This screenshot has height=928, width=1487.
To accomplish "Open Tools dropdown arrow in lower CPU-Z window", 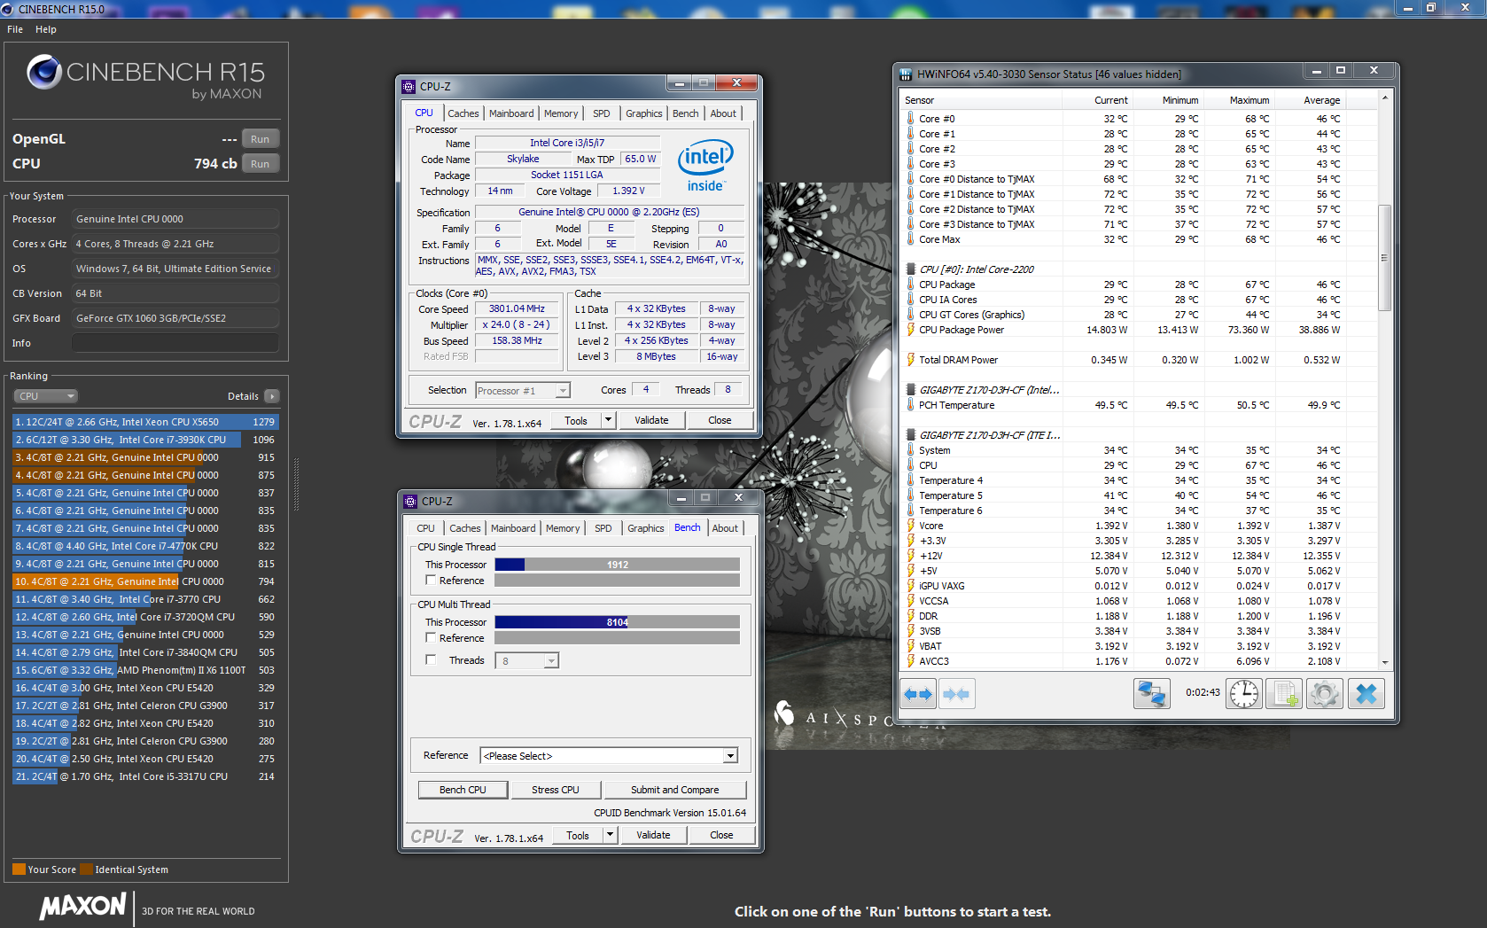I will pos(610,835).
